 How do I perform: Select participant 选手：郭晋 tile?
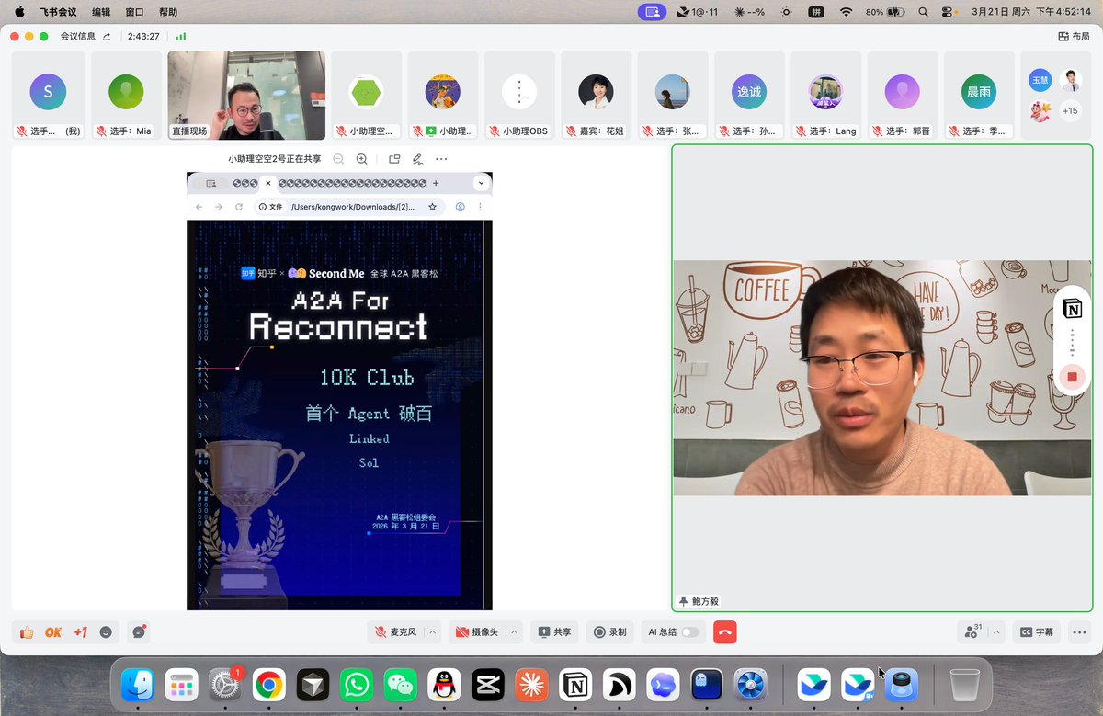(x=903, y=96)
